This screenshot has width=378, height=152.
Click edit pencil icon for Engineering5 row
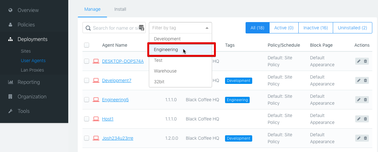(359, 100)
